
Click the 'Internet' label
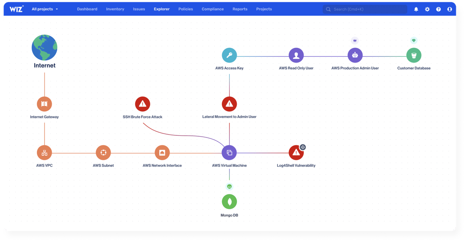(x=44, y=65)
